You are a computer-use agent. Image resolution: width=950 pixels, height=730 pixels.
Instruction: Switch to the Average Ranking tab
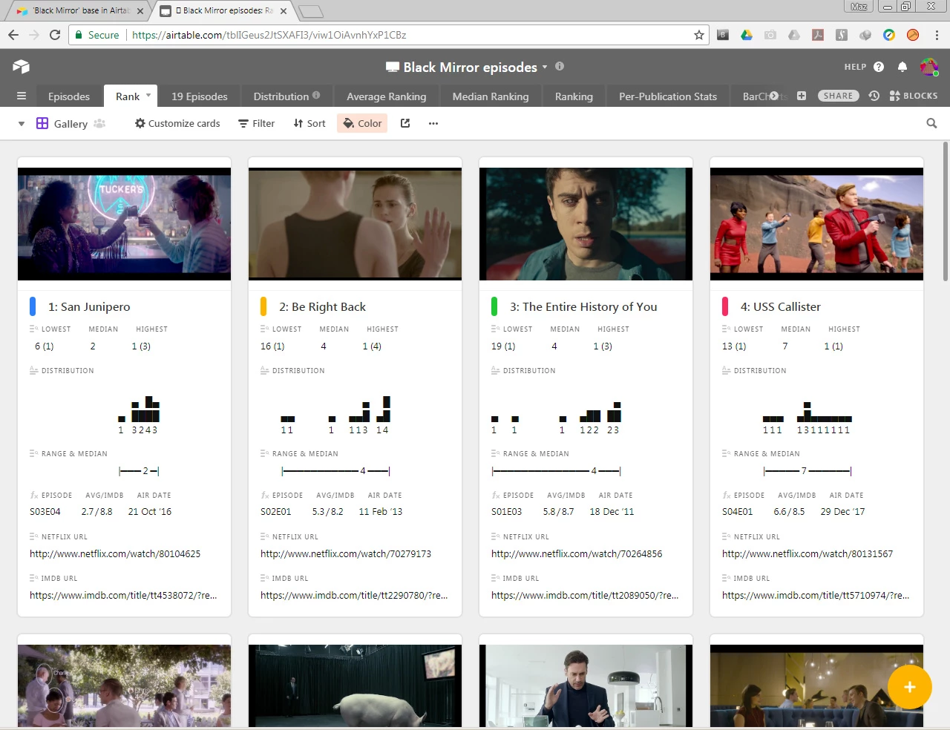pos(387,96)
